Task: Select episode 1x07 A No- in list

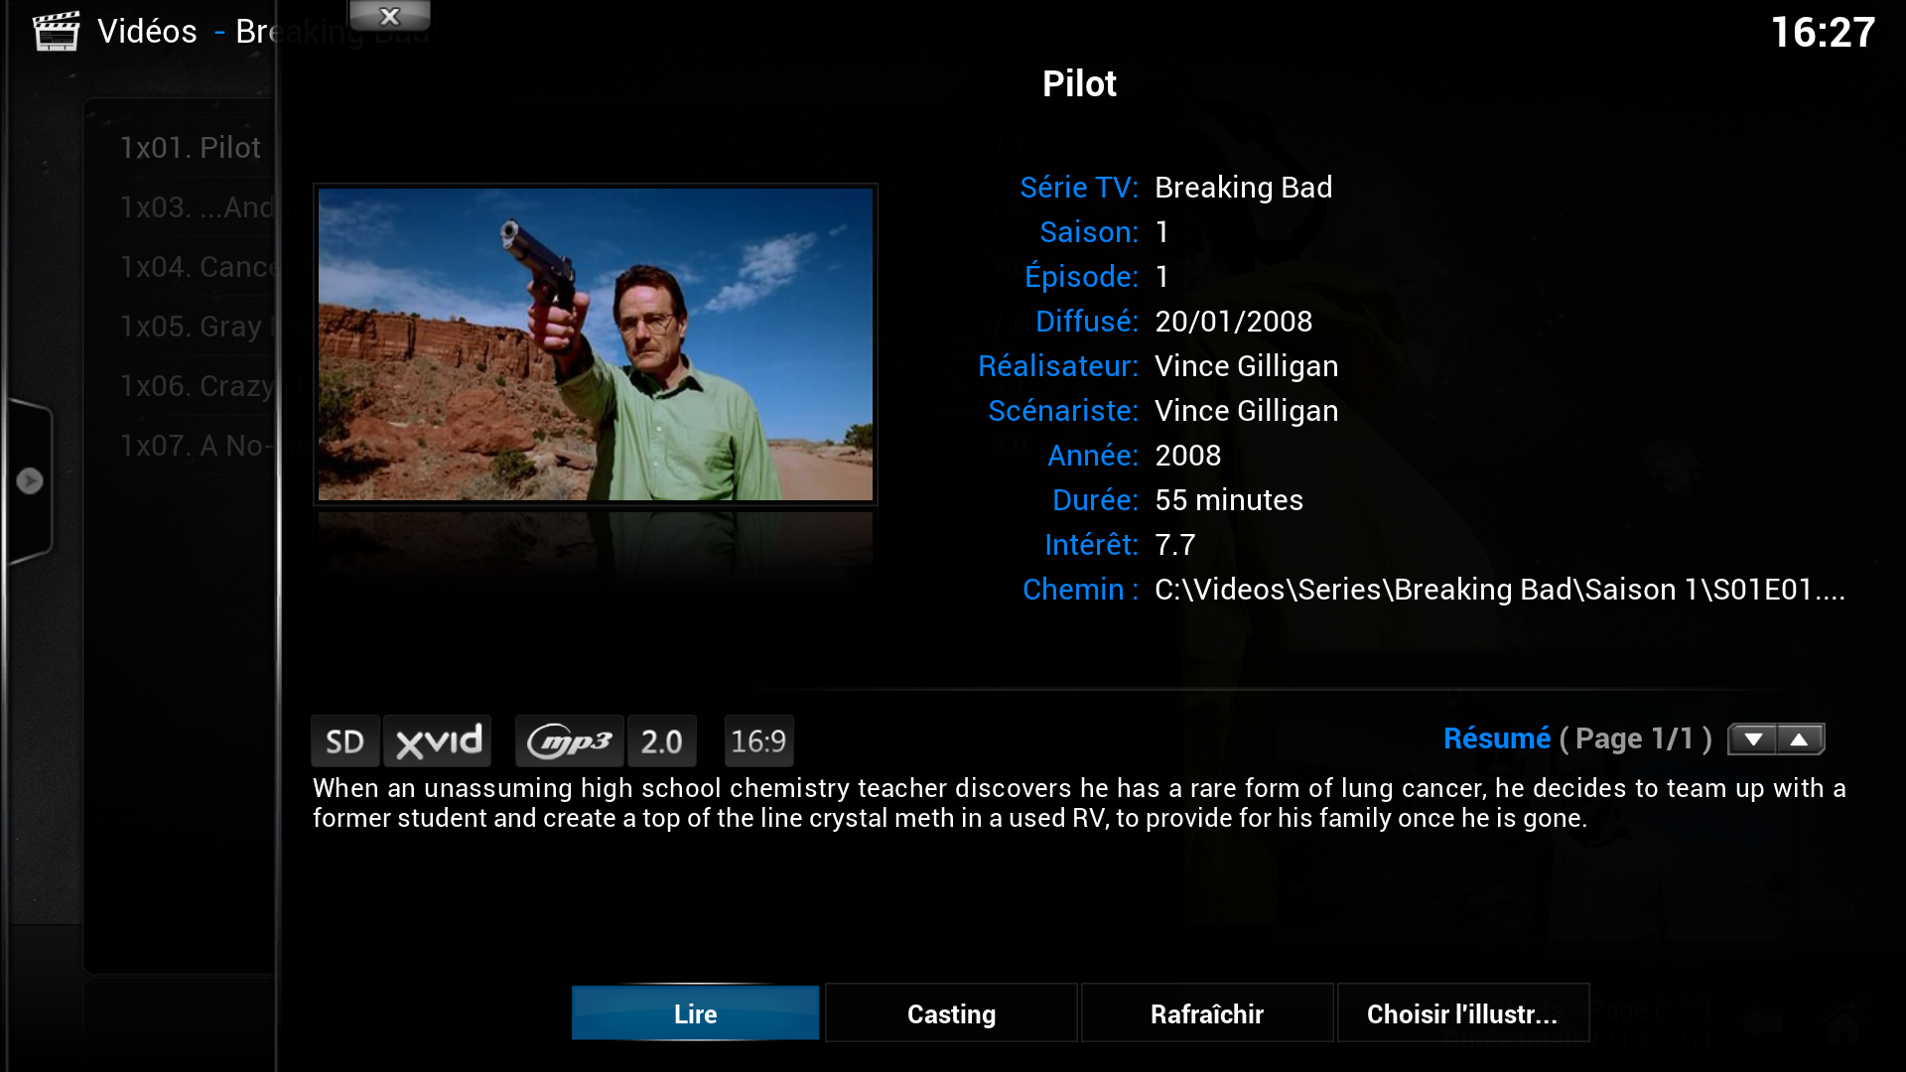Action: point(195,445)
